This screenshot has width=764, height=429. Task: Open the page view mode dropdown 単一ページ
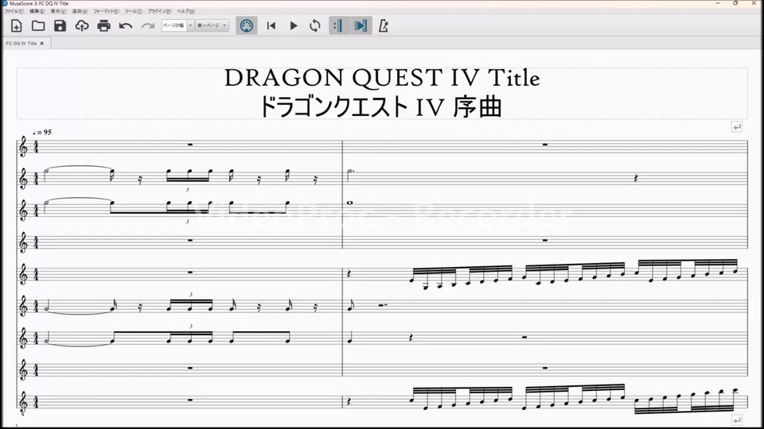pyautogui.click(x=212, y=25)
